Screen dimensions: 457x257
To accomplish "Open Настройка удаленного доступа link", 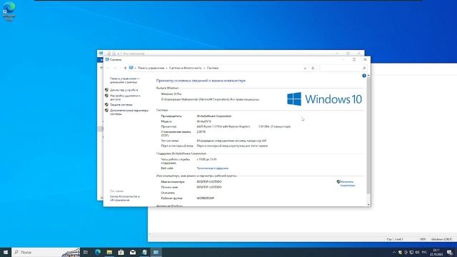I will pyautogui.click(x=125, y=98).
